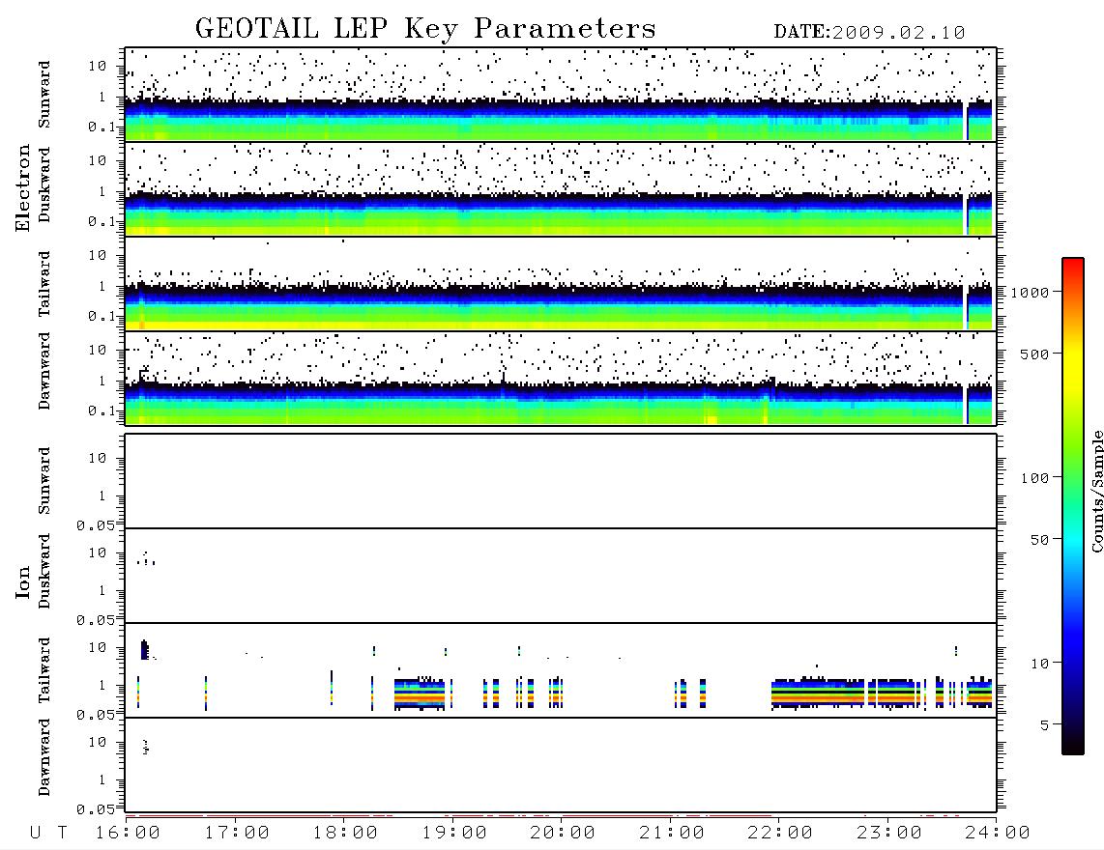Select the "16:00" time tick label
Image resolution: width=1104 pixels, height=850 pixels.
128,834
